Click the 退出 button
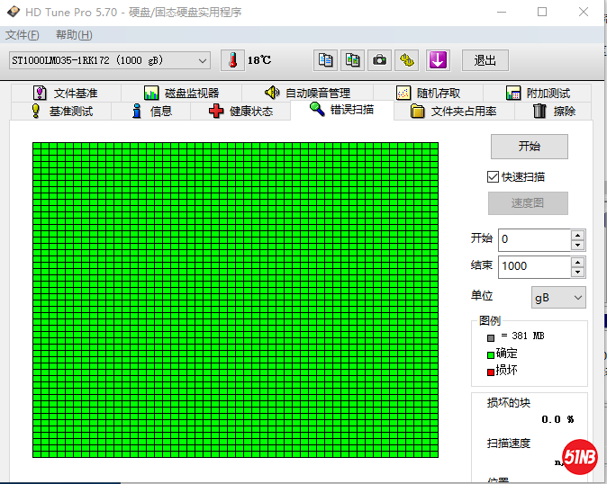 tap(485, 60)
